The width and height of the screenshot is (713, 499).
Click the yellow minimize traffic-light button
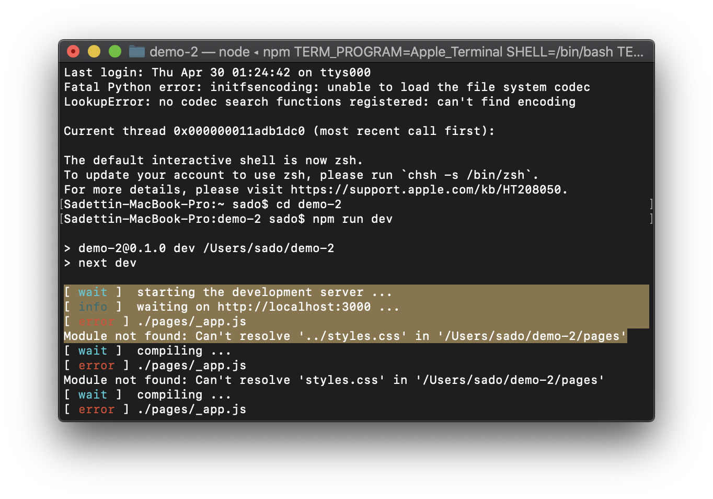pos(94,51)
